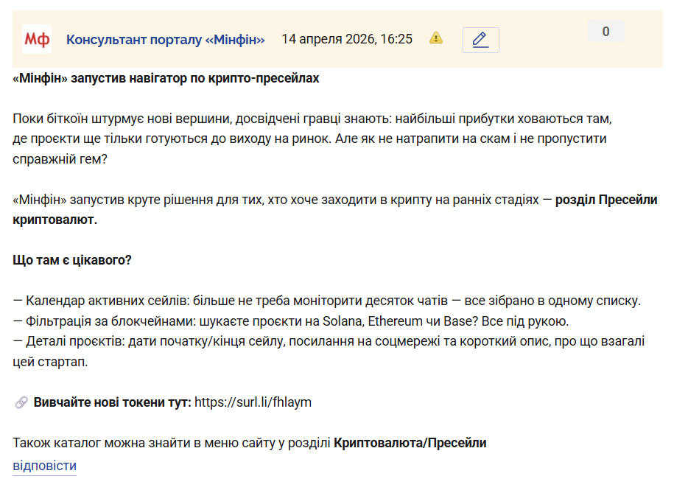Click the post title about крипто-пресейлах navigator

point(166,78)
